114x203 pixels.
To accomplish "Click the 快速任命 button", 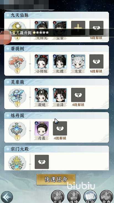I will click(56, 179).
